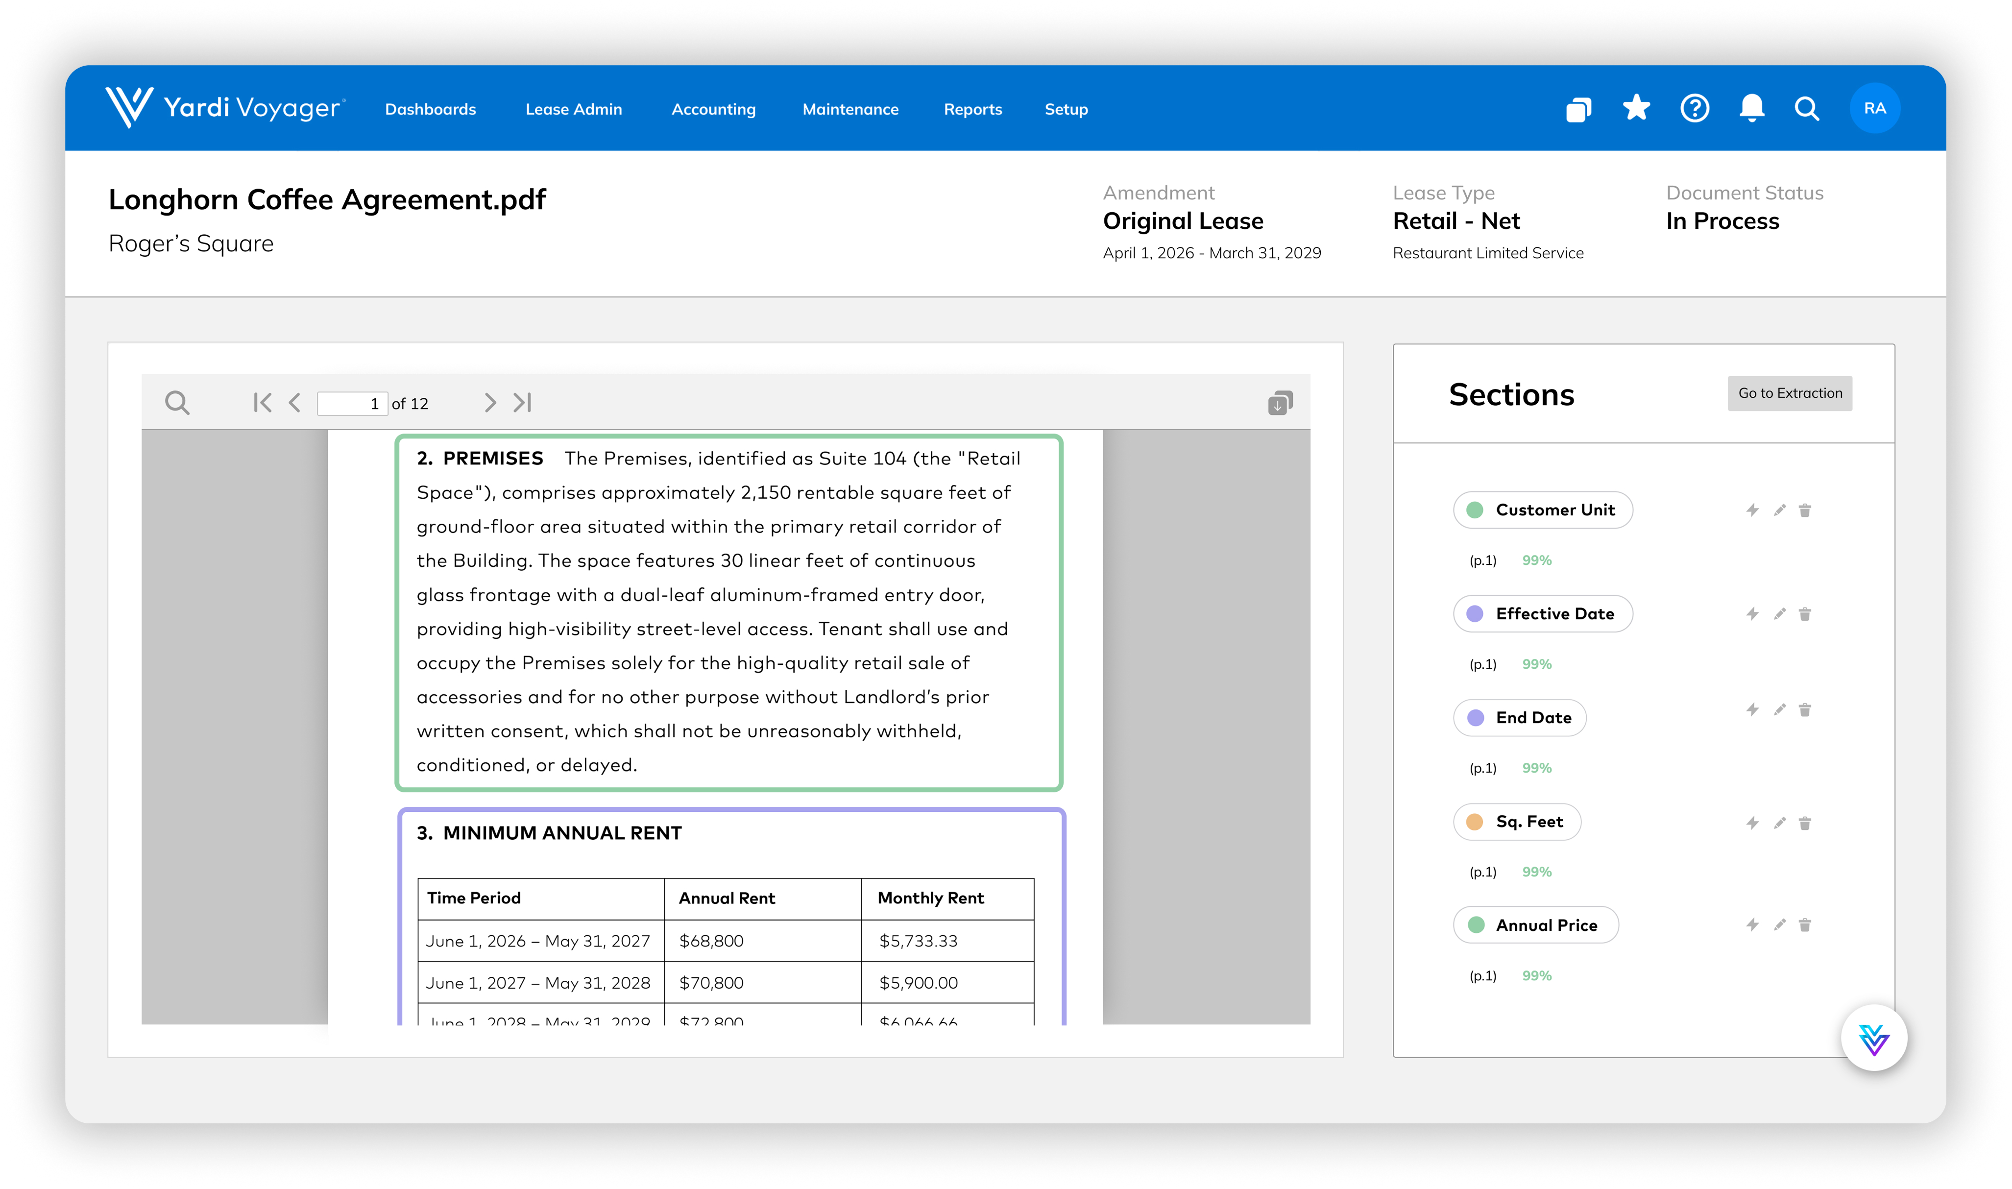Jump to last PDF page
Image resolution: width=2012 pixels, height=1189 pixels.
[522, 402]
